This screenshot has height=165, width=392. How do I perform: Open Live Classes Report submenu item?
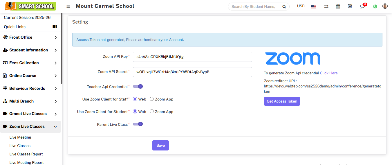pyautogui.click(x=26, y=154)
